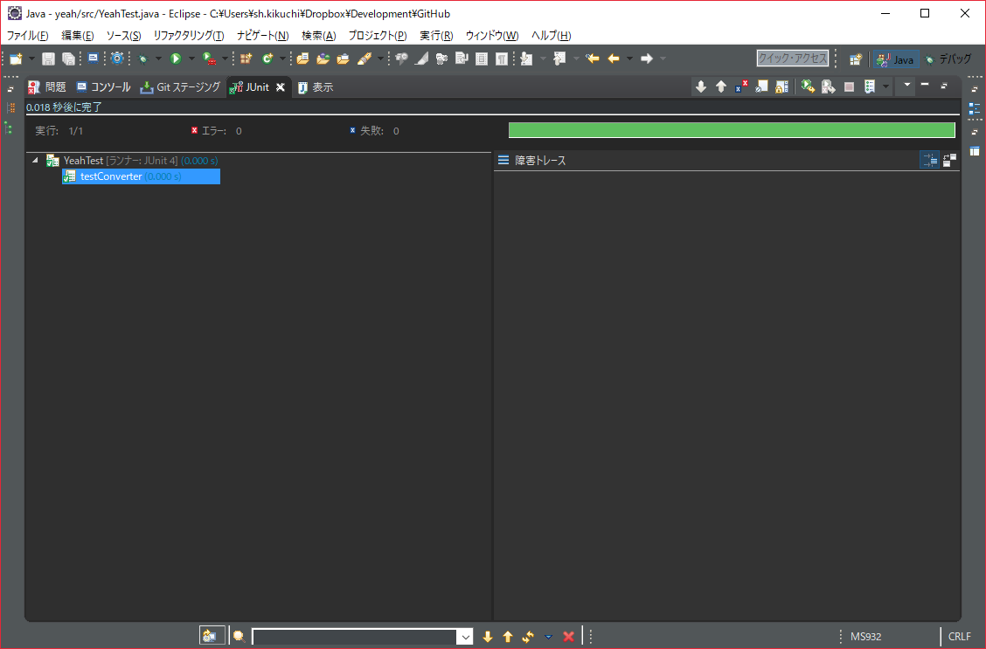Screen dimensions: 986x649
Task: Click the Next Annotation icon
Action: point(526,59)
